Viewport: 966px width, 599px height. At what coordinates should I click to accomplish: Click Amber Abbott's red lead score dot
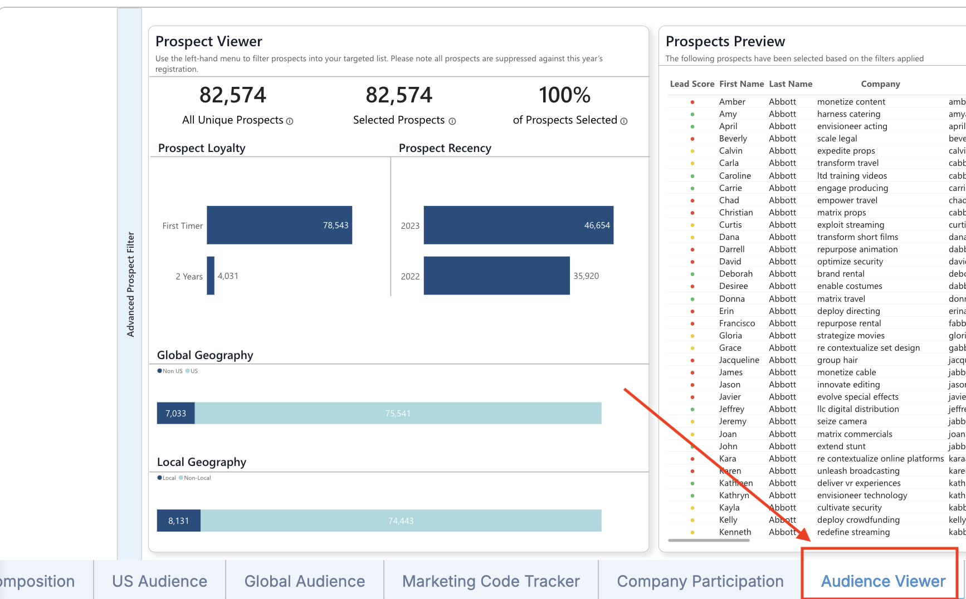692,102
